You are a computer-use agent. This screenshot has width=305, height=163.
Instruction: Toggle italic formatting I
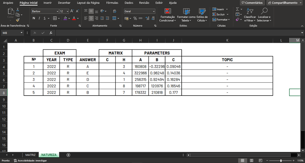[39, 18]
